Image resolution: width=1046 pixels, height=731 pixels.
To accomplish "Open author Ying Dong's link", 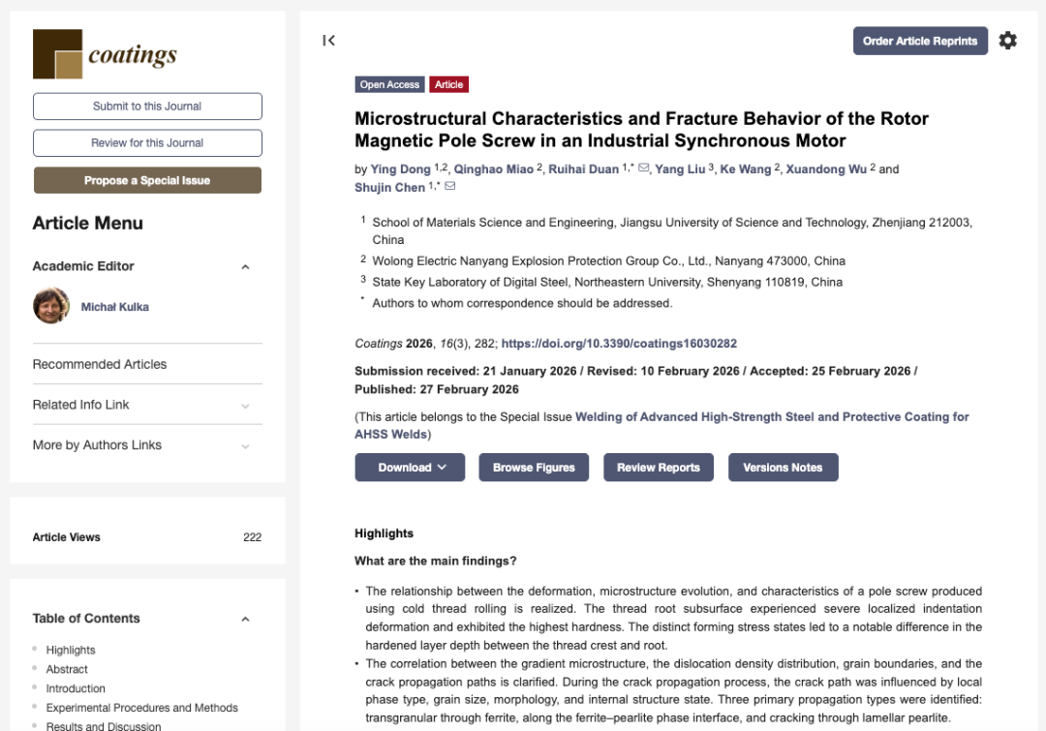I will pos(400,168).
